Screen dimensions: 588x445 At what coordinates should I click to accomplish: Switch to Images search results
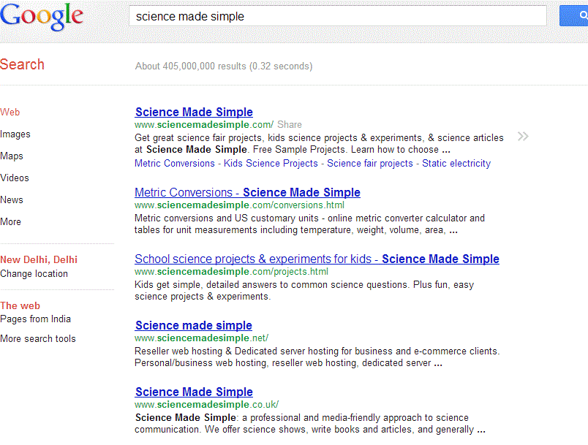pyautogui.click(x=15, y=134)
